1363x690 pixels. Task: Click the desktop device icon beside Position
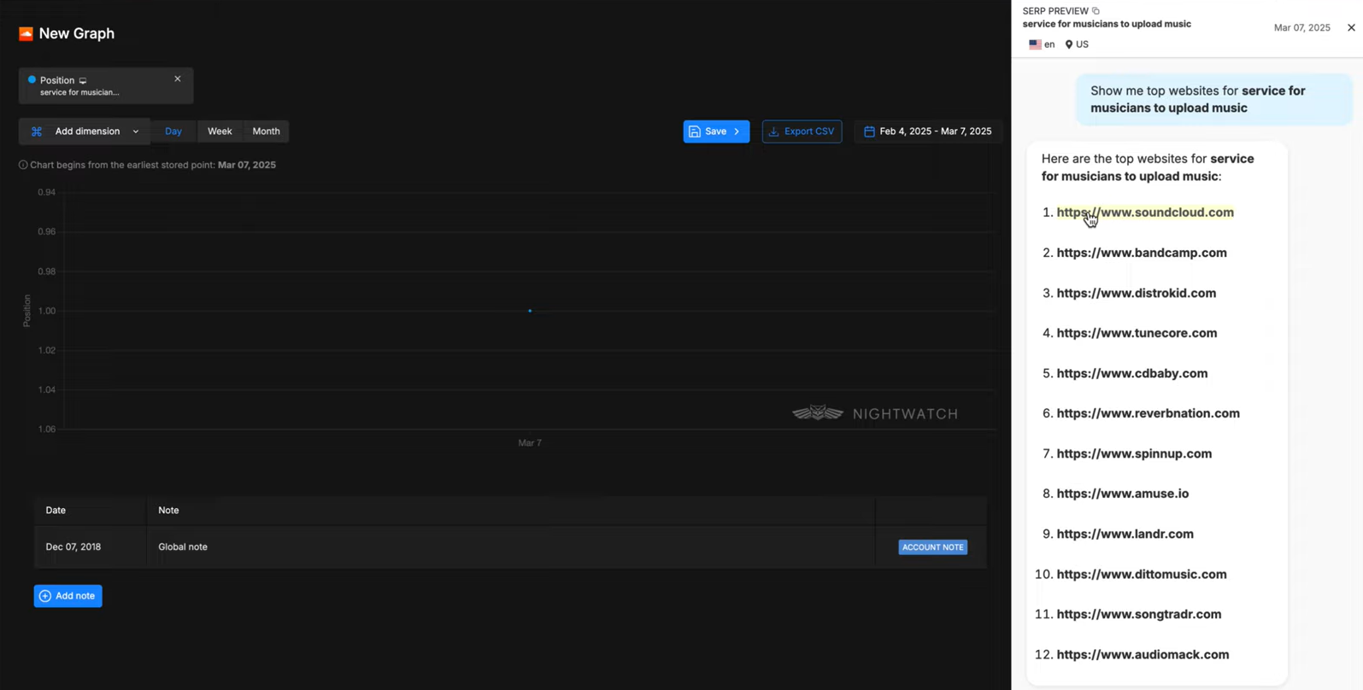[83, 80]
